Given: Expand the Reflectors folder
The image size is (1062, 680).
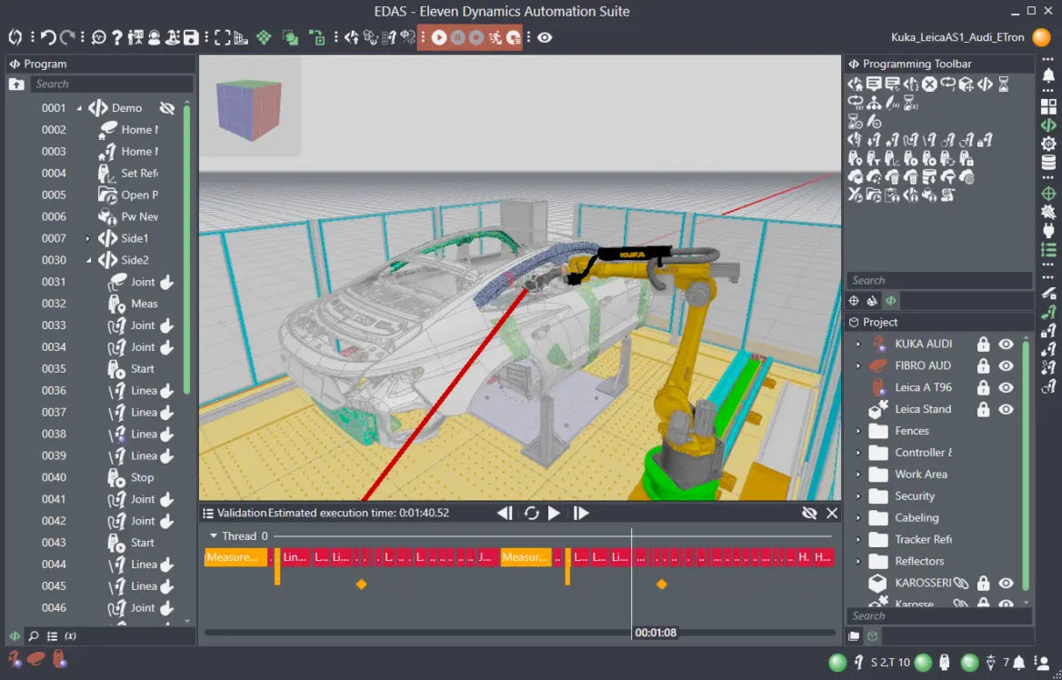Looking at the screenshot, I should pos(858,561).
